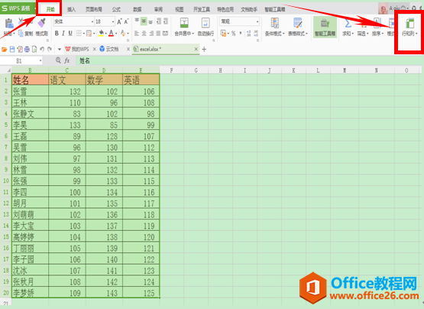The width and height of the screenshot is (424, 309).
Task: Redo the last action
Action: [50, 49]
